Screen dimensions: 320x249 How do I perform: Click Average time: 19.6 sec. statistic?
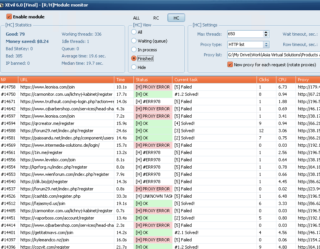click(84, 56)
